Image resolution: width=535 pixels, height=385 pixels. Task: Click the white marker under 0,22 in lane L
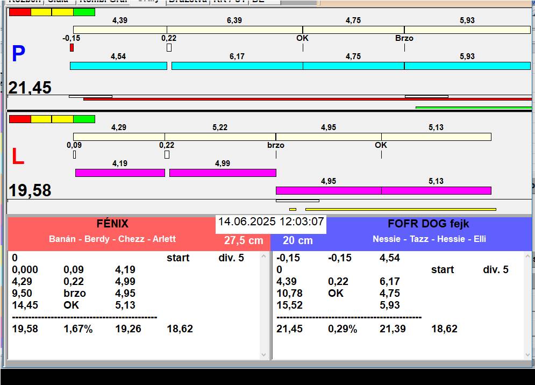pos(167,155)
